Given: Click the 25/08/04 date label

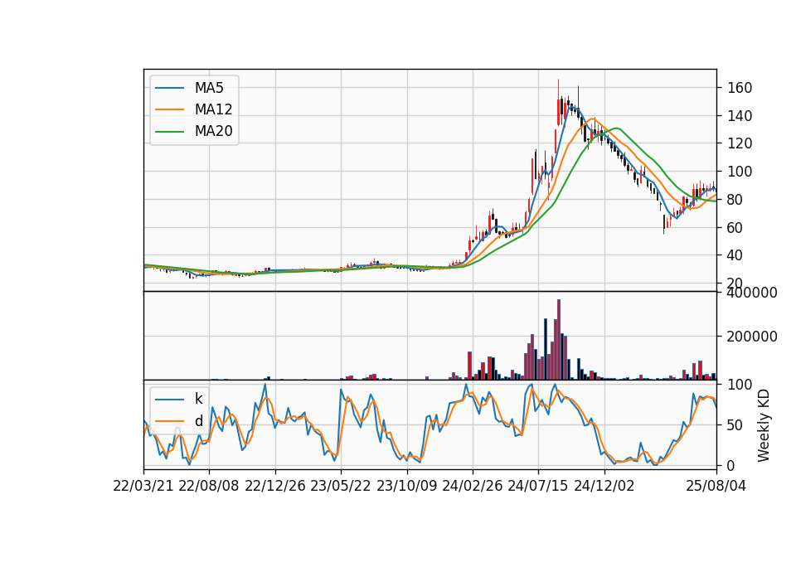Looking at the screenshot, I should tap(716, 486).
